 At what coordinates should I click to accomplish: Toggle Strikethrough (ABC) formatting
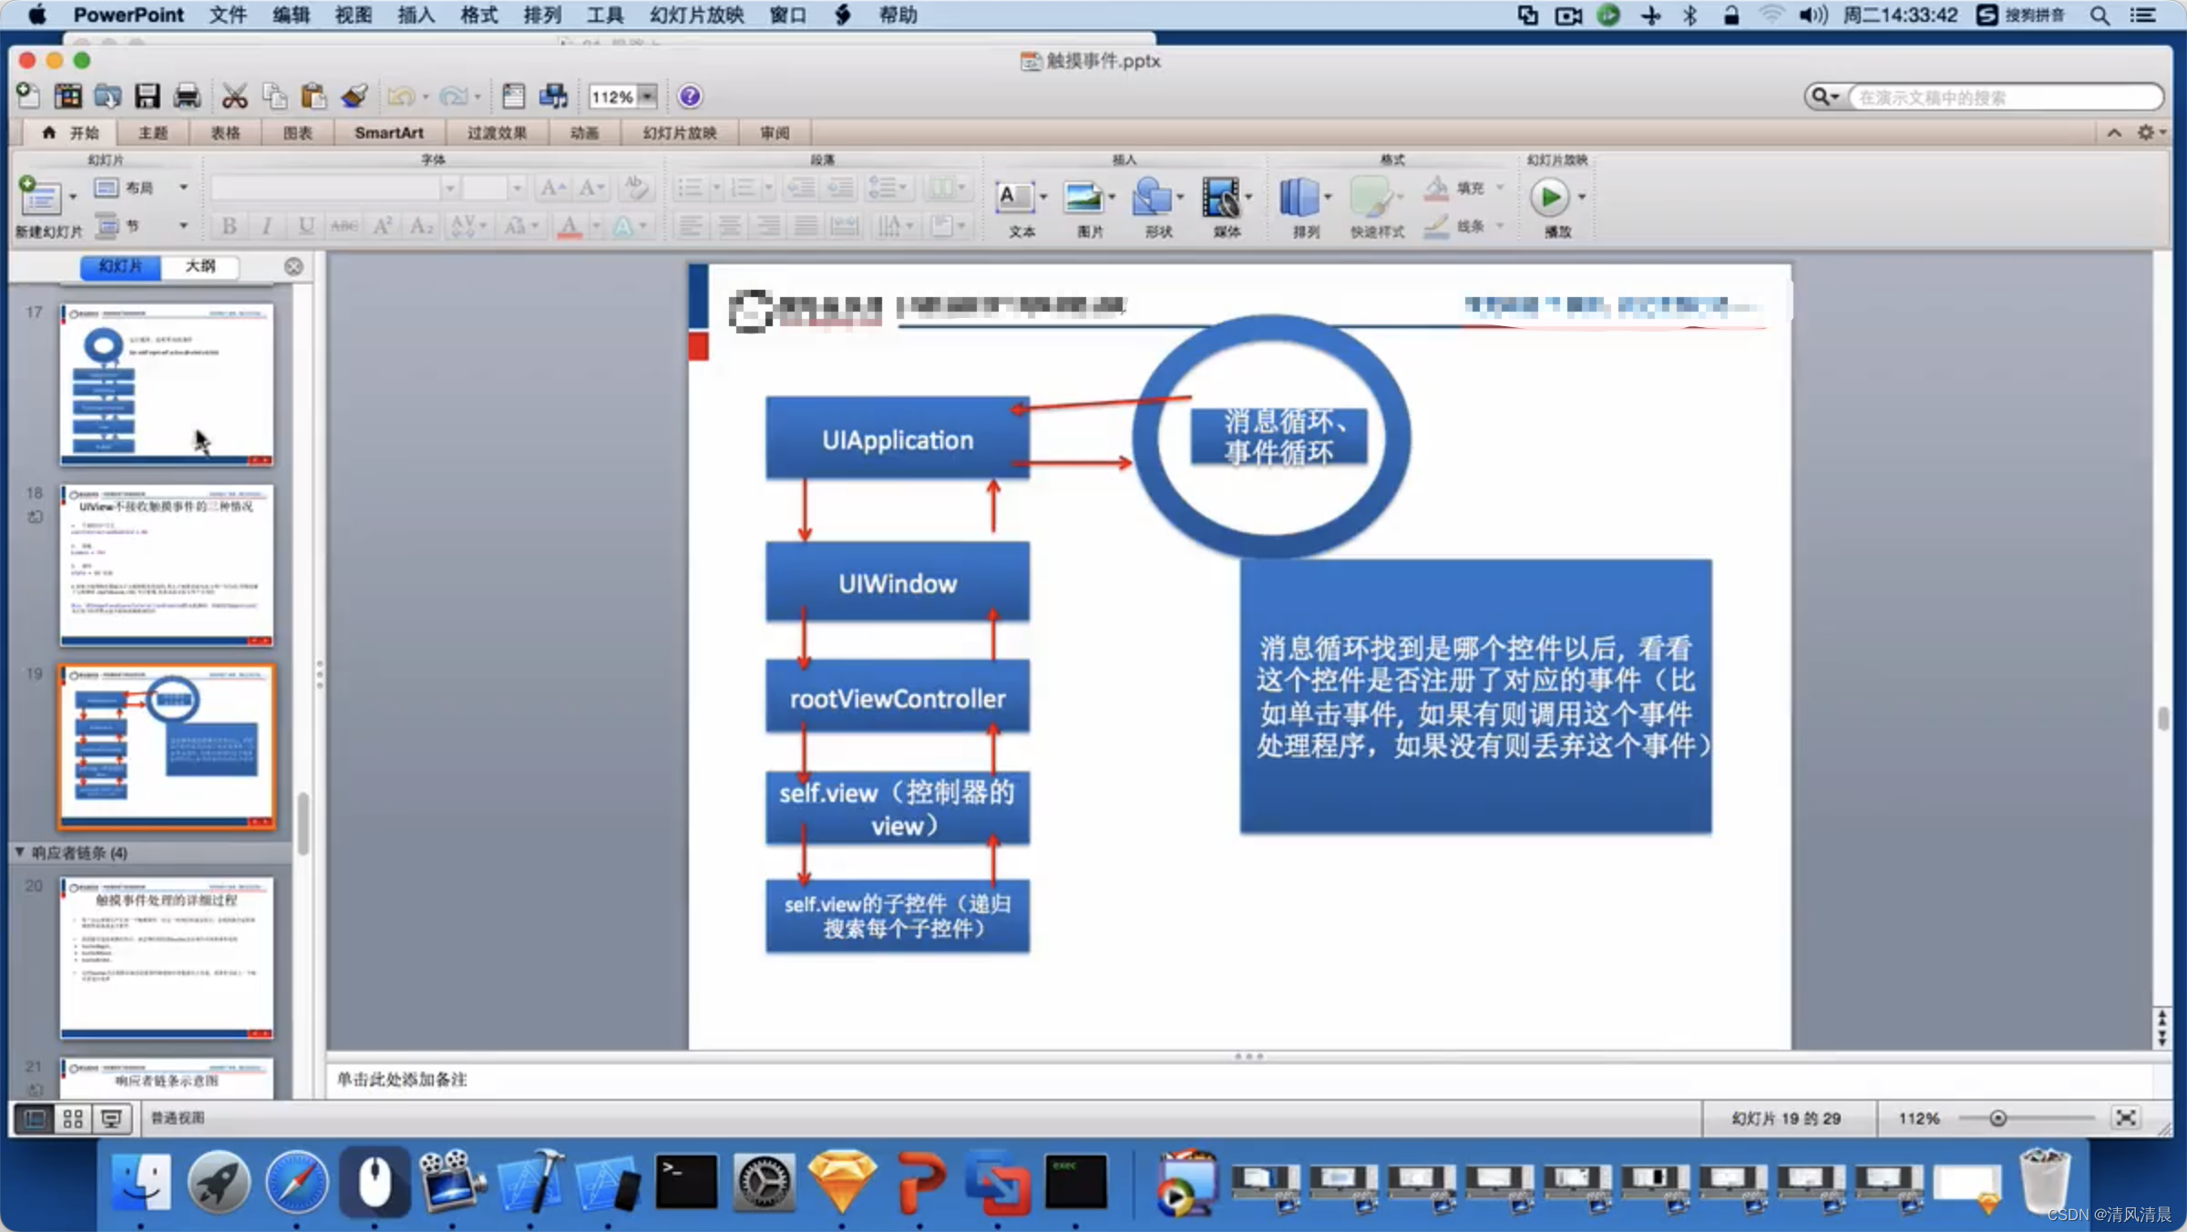[x=344, y=225]
